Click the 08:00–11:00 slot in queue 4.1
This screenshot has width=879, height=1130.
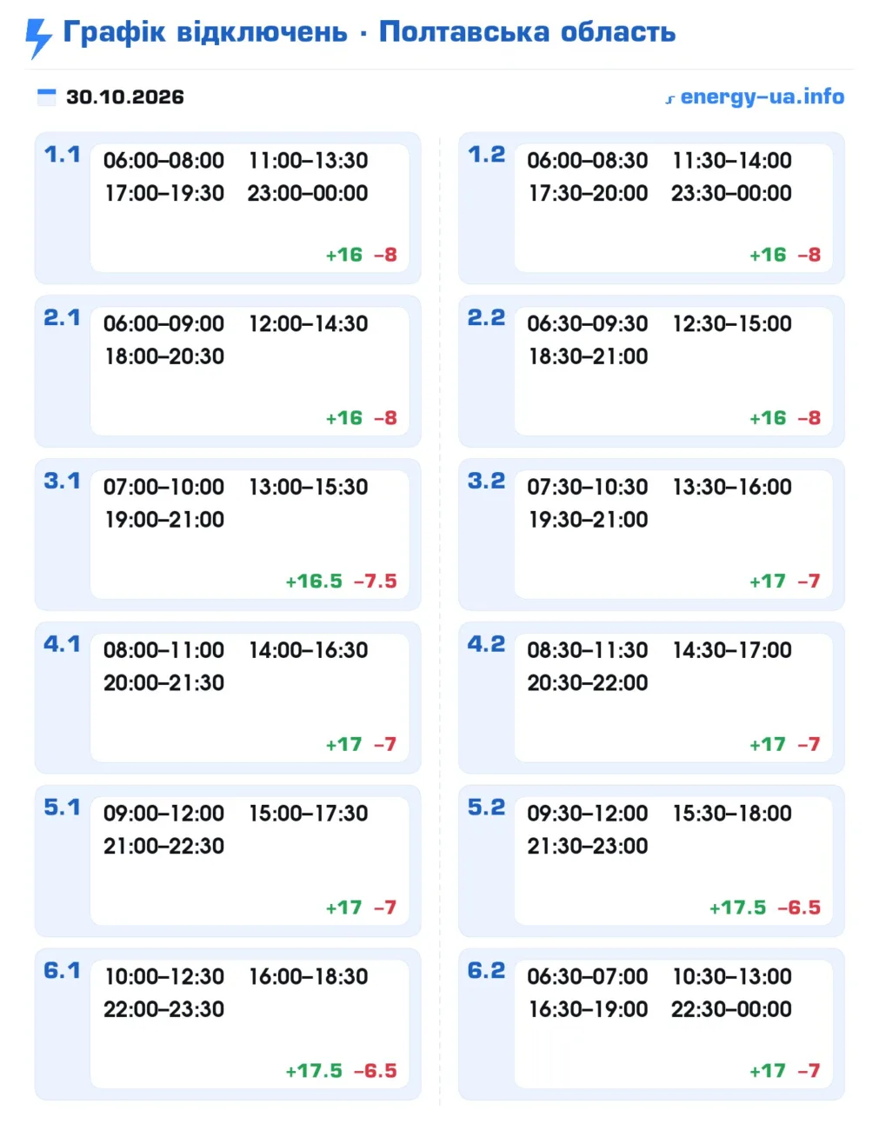click(x=163, y=650)
